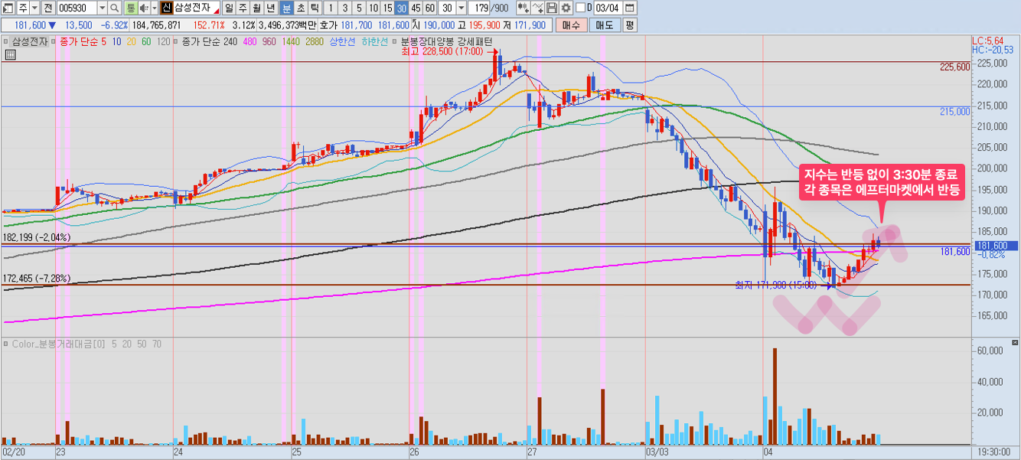The height and width of the screenshot is (460, 1021).
Task: Select the 분 minute period tab
Action: [x=286, y=8]
